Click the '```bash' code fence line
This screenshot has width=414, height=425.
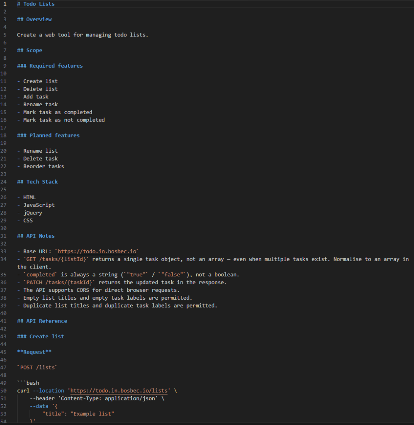tap(28, 383)
